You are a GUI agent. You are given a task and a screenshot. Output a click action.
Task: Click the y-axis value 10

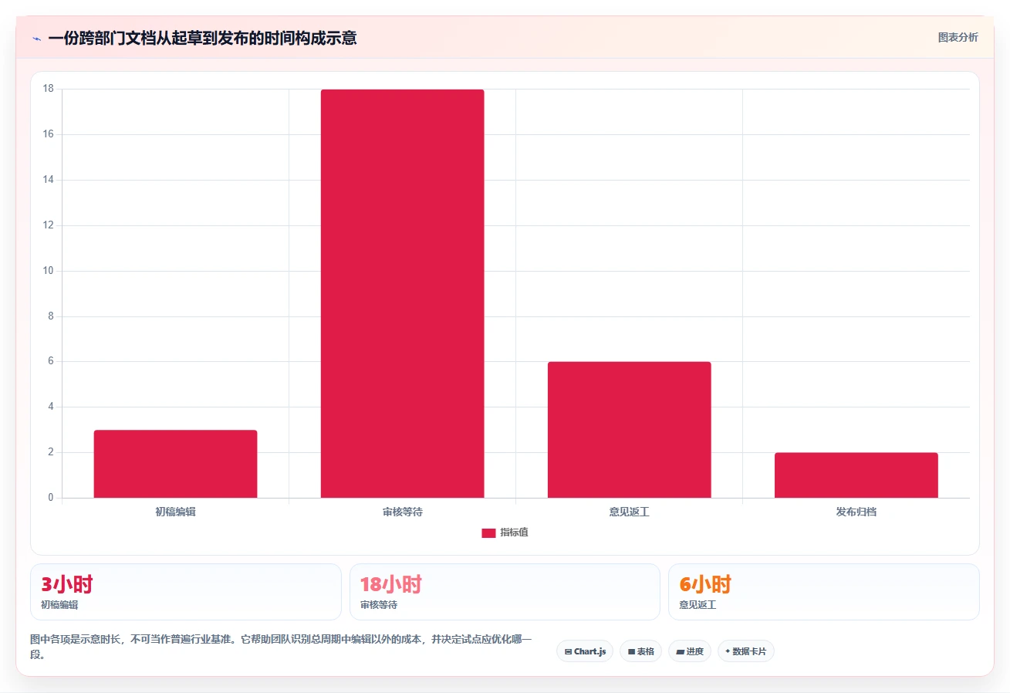click(x=48, y=271)
